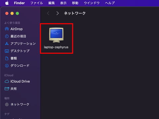
Task: Open the ウインドウ menu
Action: [x=92, y=3]
